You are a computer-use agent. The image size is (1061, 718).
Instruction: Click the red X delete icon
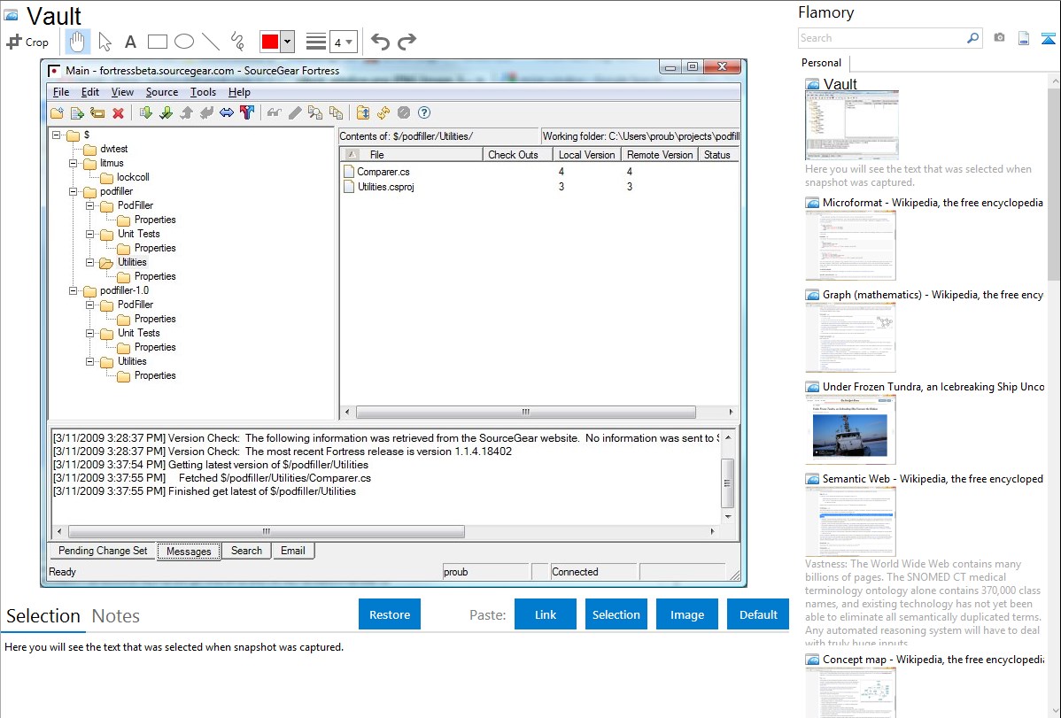tap(118, 113)
